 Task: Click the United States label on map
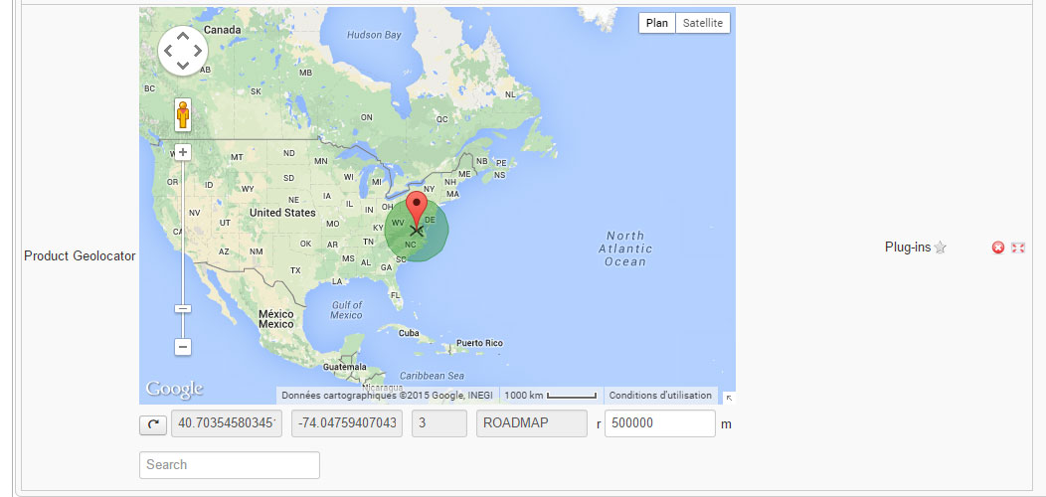282,213
